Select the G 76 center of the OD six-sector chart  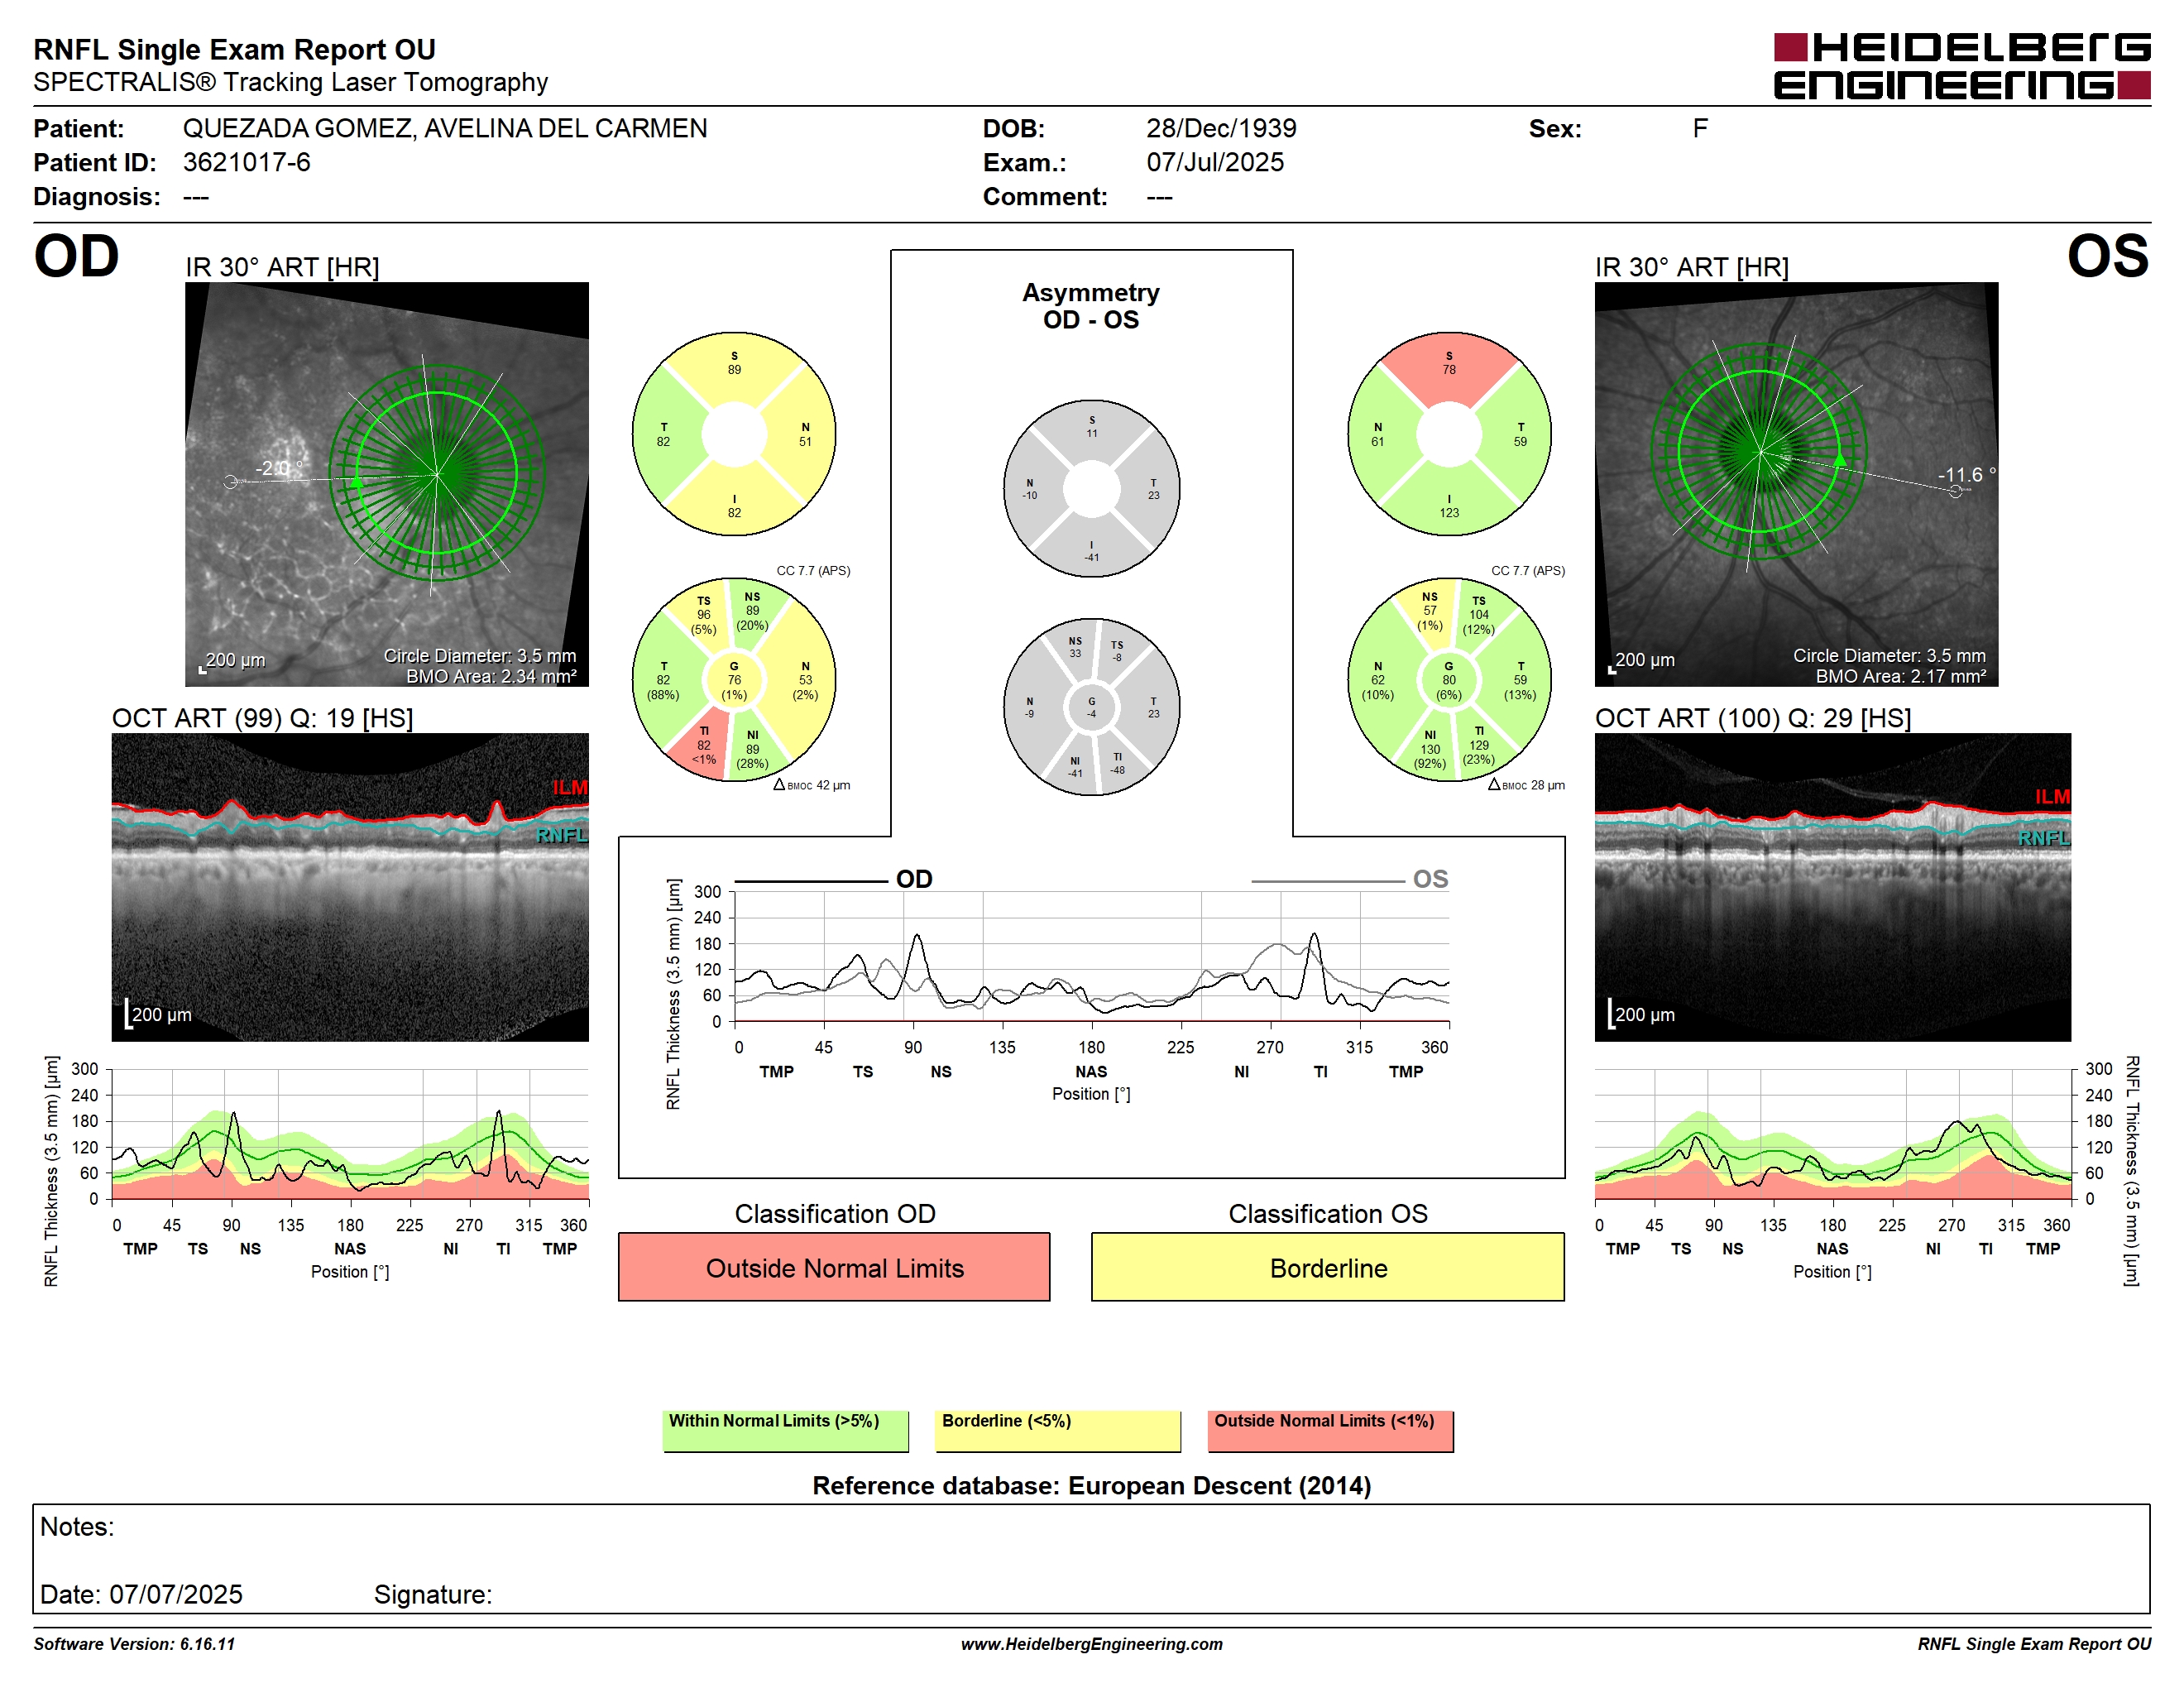point(734,680)
